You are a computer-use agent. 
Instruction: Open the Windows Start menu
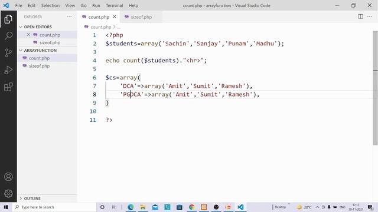[6, 207]
